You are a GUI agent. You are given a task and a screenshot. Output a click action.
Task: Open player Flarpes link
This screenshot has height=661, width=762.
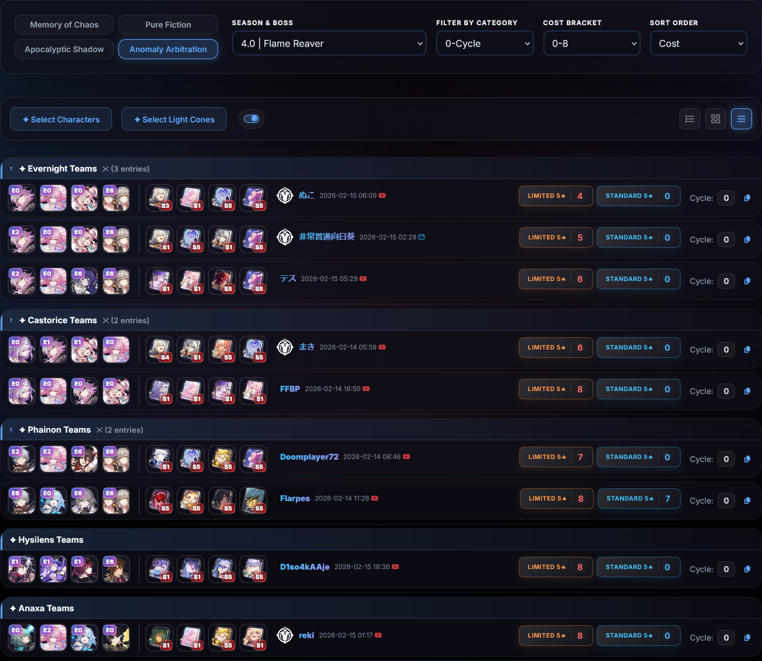(295, 498)
